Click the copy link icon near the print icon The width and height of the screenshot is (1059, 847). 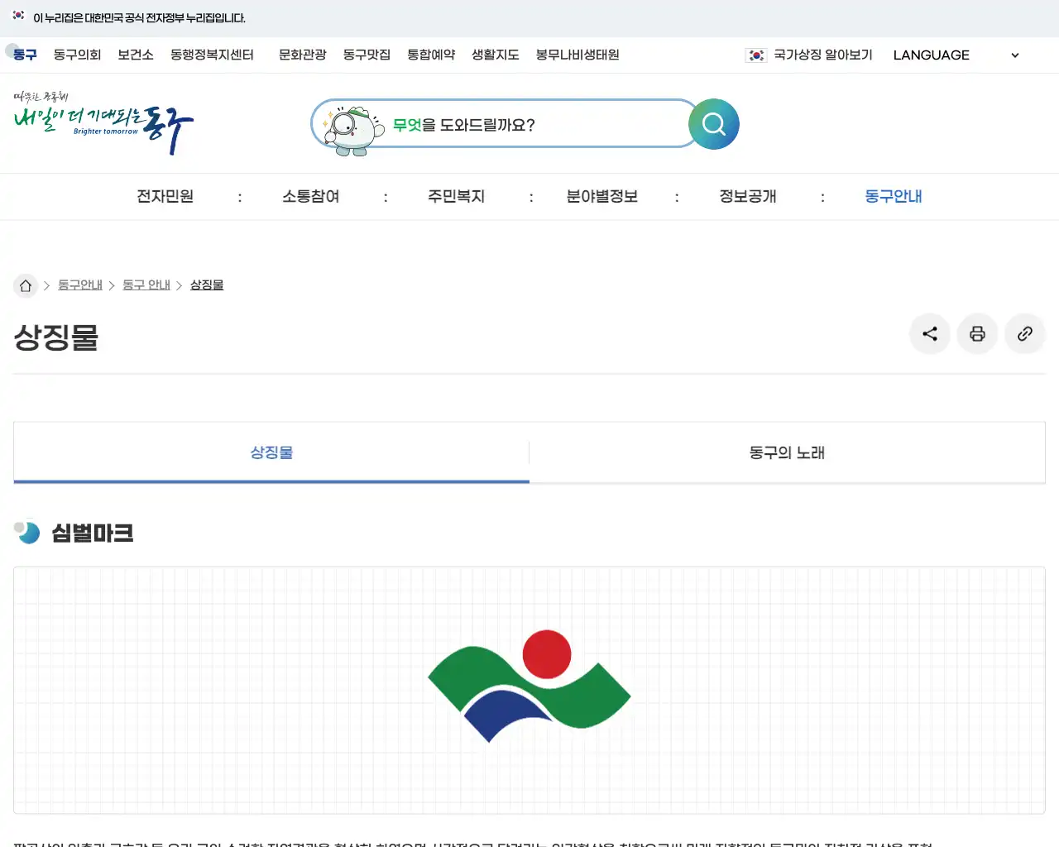point(1025,333)
